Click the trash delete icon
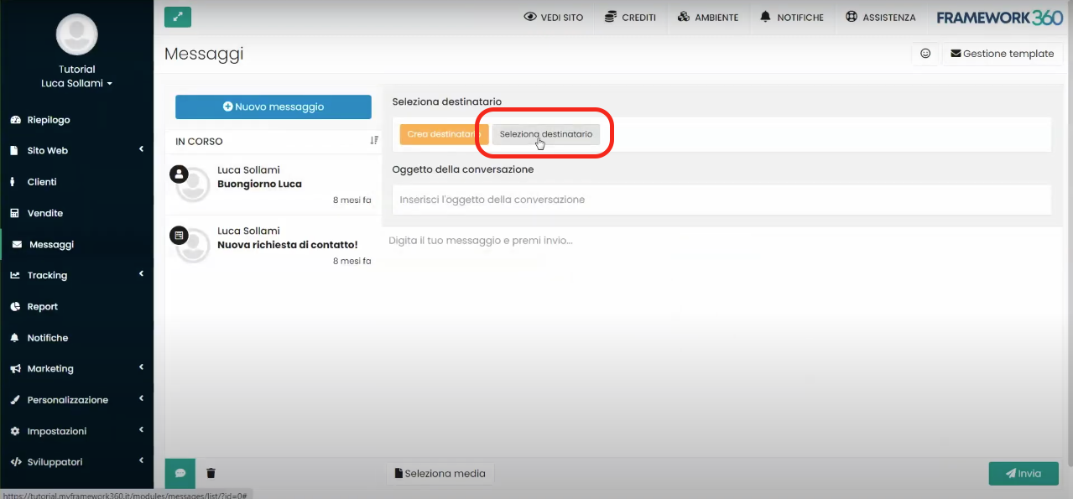 (x=211, y=473)
